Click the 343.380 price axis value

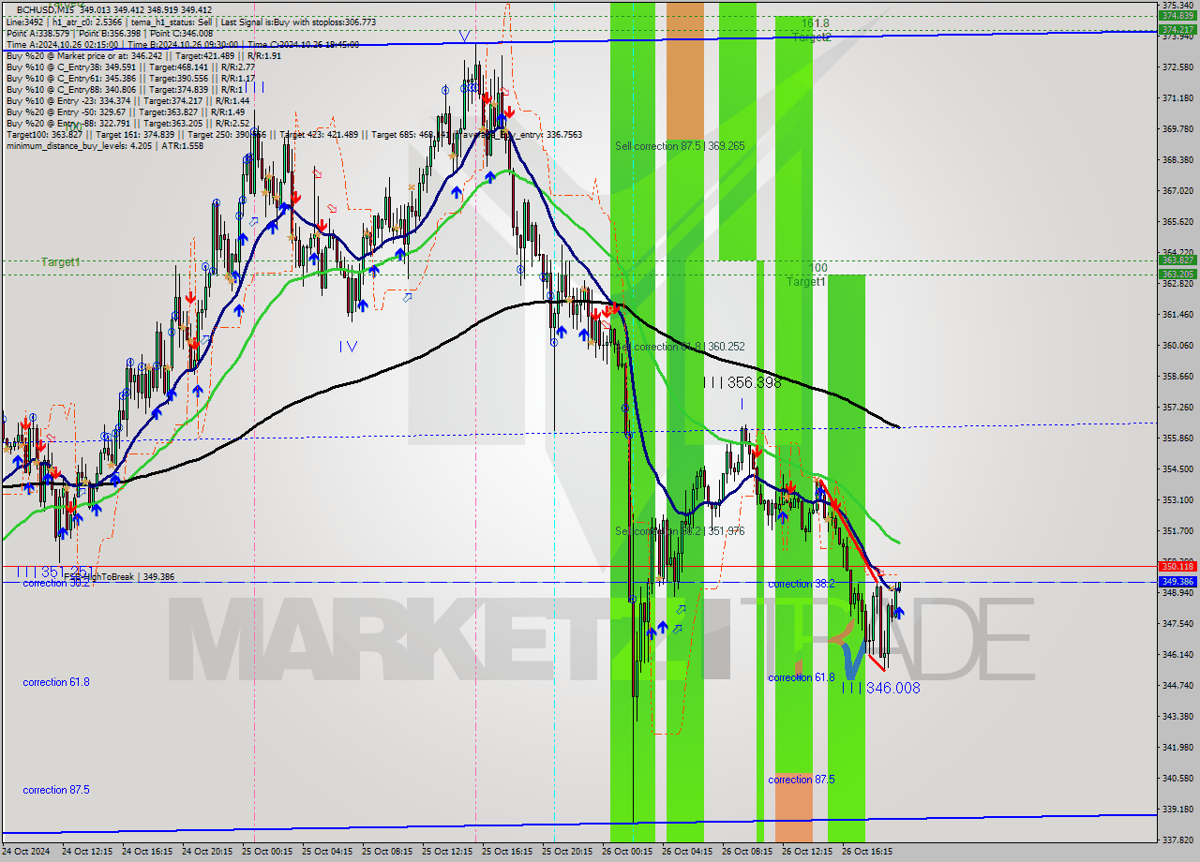pos(1177,716)
